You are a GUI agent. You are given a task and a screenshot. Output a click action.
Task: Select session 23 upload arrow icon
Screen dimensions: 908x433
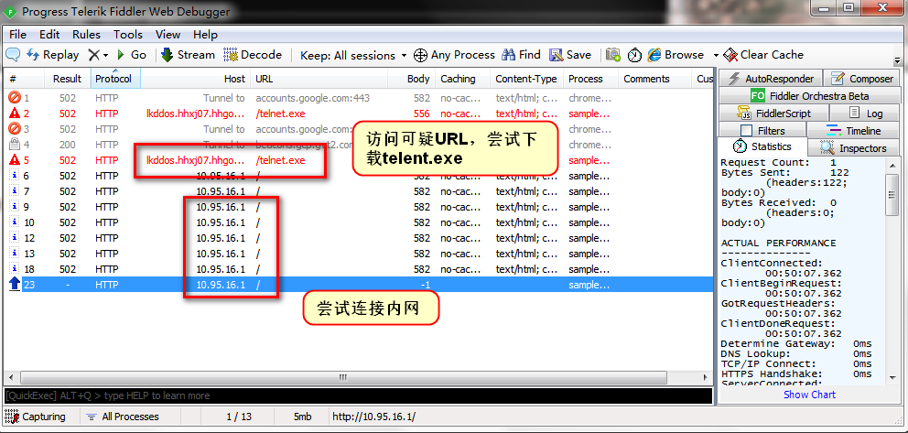(15, 284)
